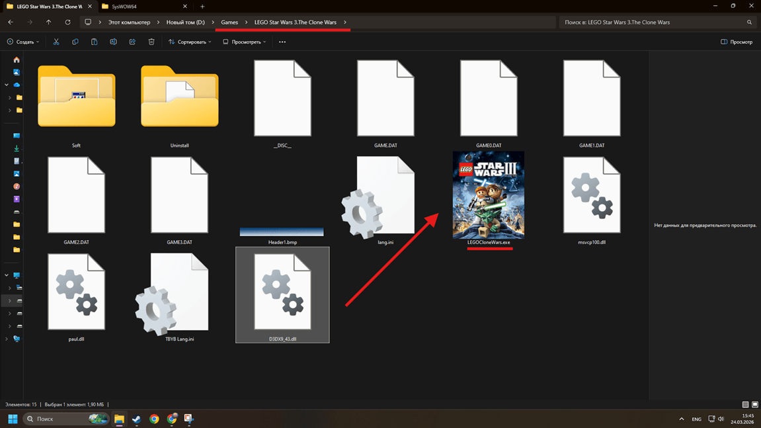This screenshot has height=428, width=761.
Task: Click the Delete trash bin icon
Action: pyautogui.click(x=151, y=42)
